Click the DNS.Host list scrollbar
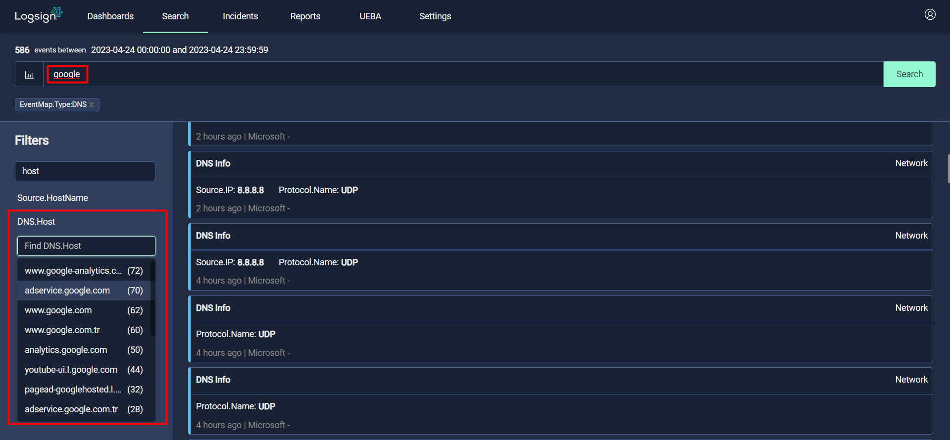950x440 pixels. (153, 298)
